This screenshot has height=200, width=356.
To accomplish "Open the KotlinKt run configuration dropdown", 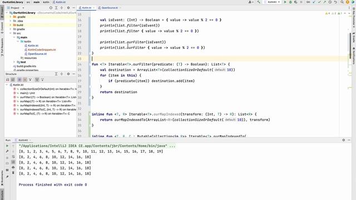I will click(x=272, y=2).
